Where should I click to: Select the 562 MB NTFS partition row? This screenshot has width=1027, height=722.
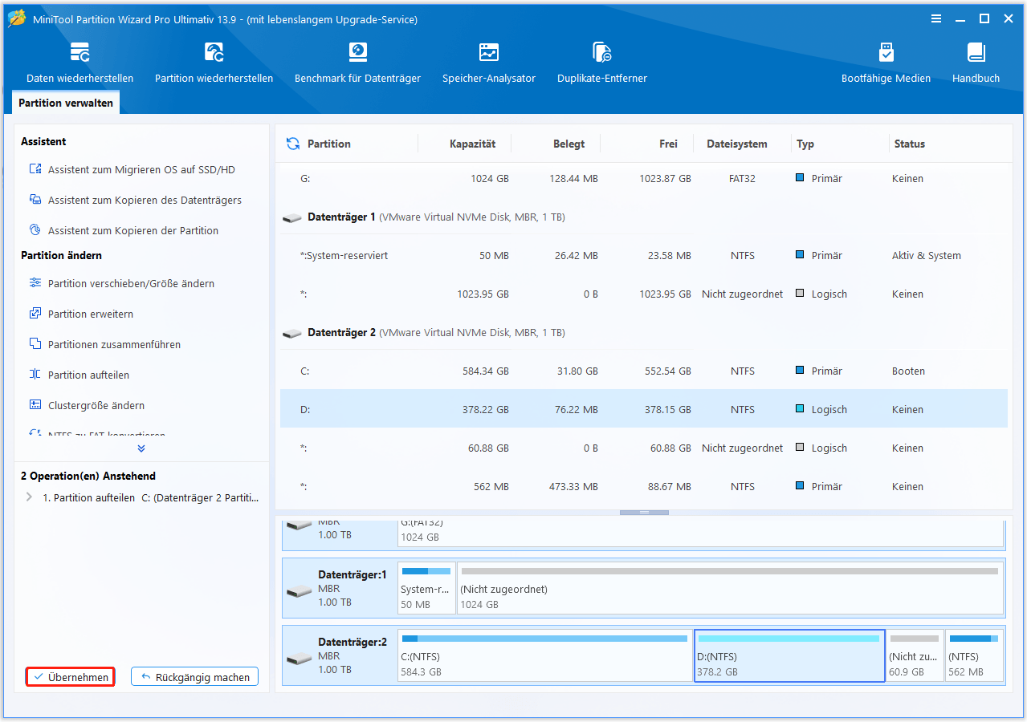644,487
